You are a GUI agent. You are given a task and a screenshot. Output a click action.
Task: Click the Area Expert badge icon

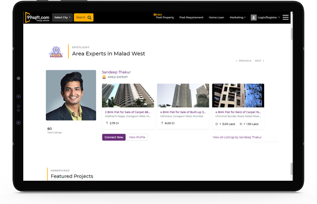click(x=104, y=77)
